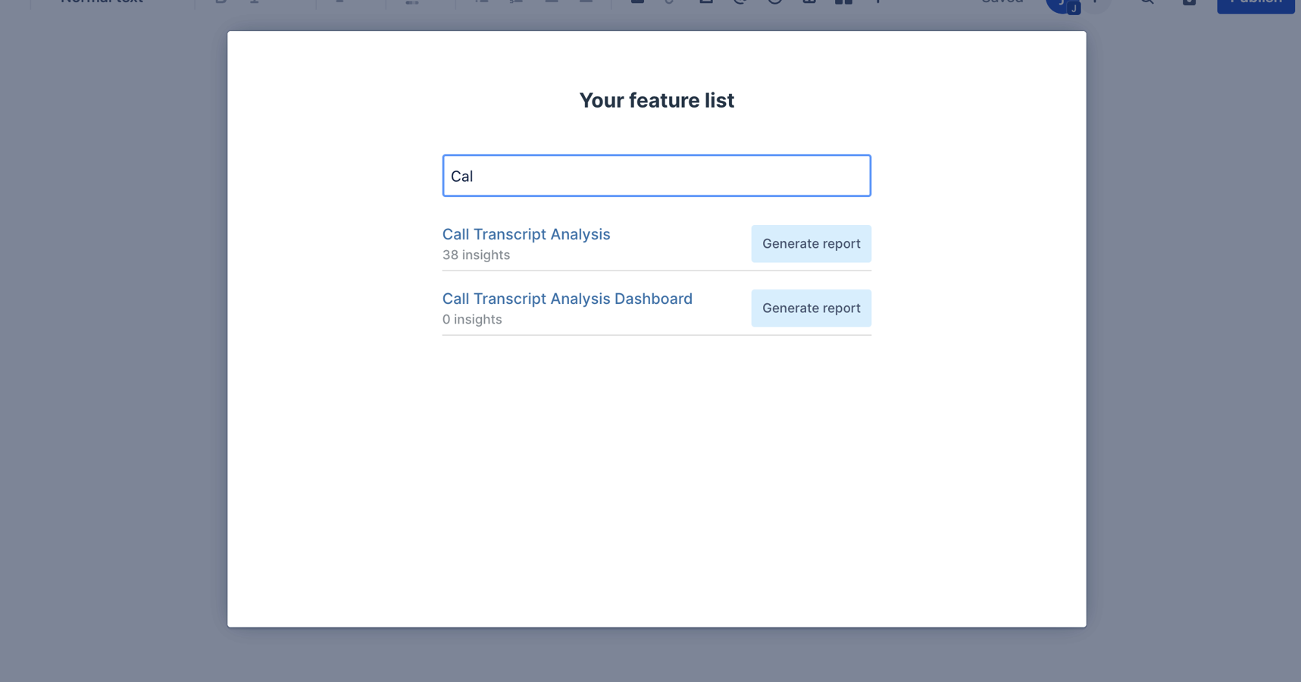Image resolution: width=1301 pixels, height=682 pixels.
Task: Generate report for Call Transcript Analysis
Action: (811, 244)
